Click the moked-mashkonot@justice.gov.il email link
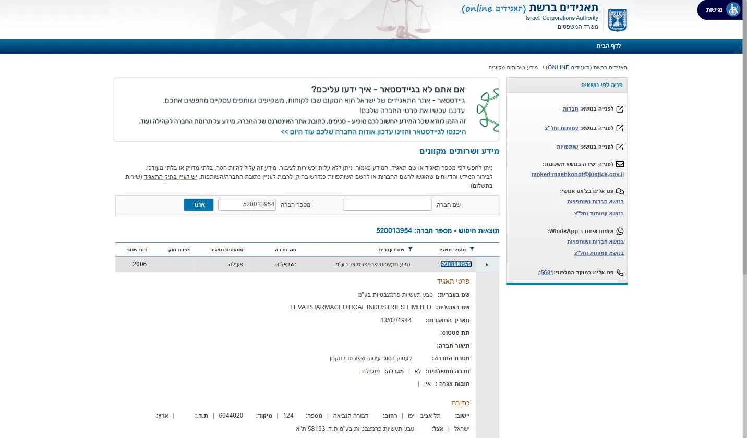The width and height of the screenshot is (747, 438). (x=577, y=174)
